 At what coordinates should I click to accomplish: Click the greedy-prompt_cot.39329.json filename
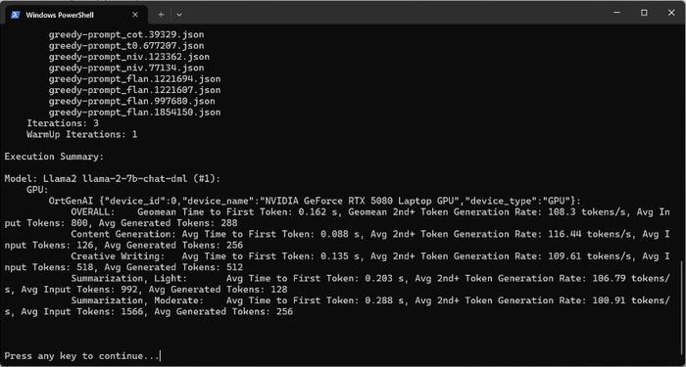(x=126, y=34)
